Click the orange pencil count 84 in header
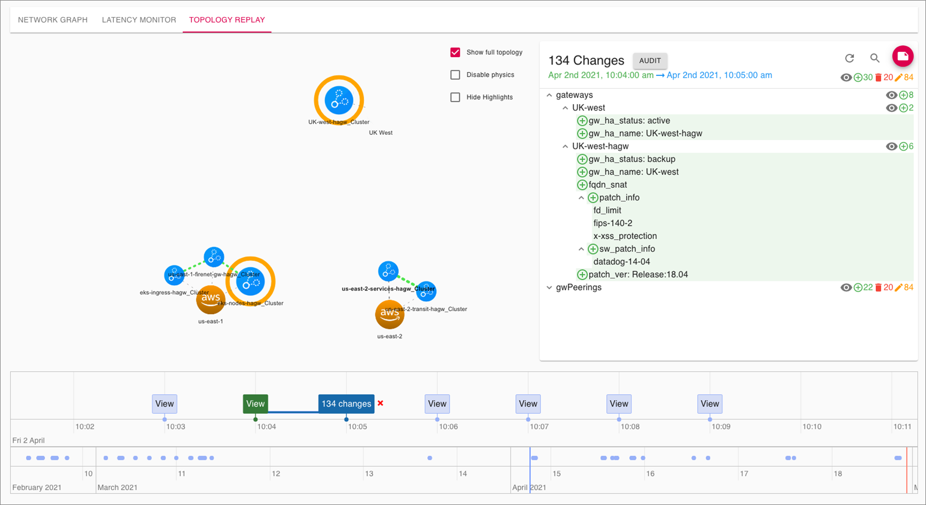Viewport: 926px width, 505px height. pos(904,78)
